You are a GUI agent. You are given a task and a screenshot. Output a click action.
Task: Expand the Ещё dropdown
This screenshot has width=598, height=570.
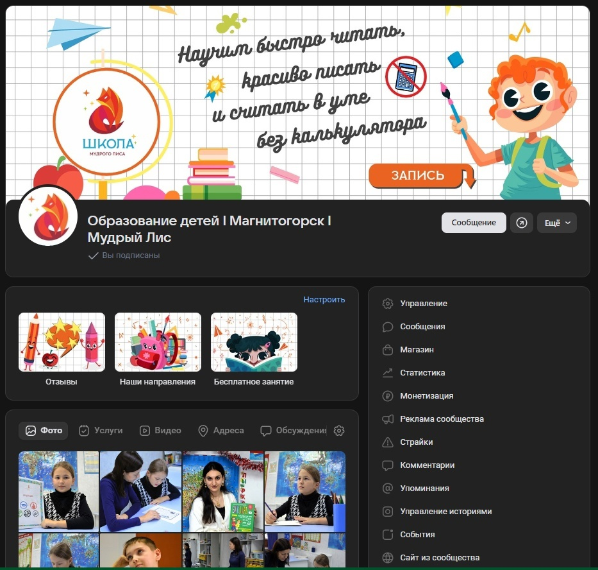coord(557,223)
